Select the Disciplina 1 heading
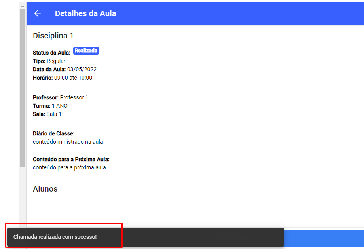The image size is (364, 249). (53, 36)
